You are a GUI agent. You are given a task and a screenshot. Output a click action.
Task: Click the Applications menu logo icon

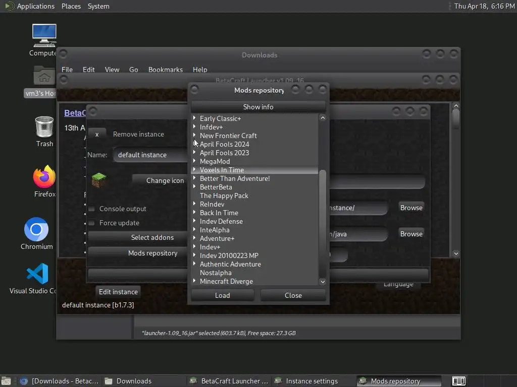pyautogui.click(x=9, y=6)
